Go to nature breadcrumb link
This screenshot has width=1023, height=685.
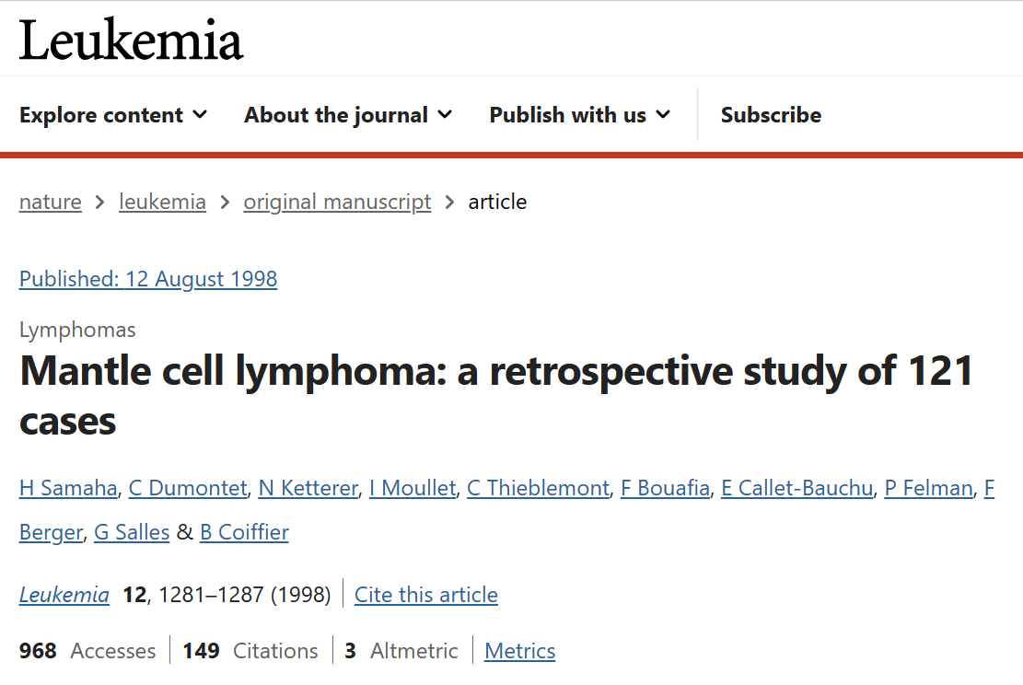(51, 202)
